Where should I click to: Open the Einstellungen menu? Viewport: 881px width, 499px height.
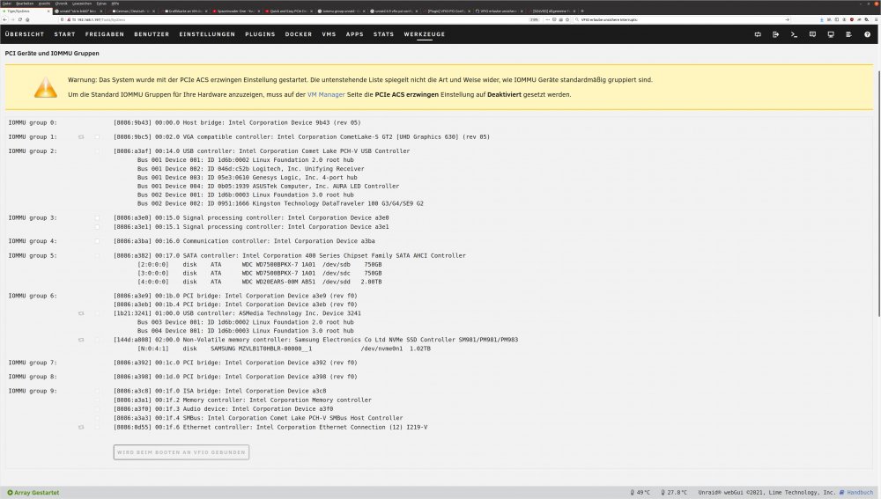click(x=207, y=34)
